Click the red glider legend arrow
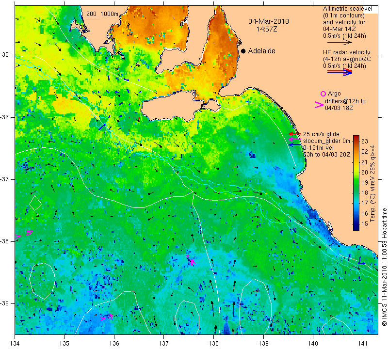Image resolution: width=388 pixels, height=349 pixels. [x=294, y=134]
